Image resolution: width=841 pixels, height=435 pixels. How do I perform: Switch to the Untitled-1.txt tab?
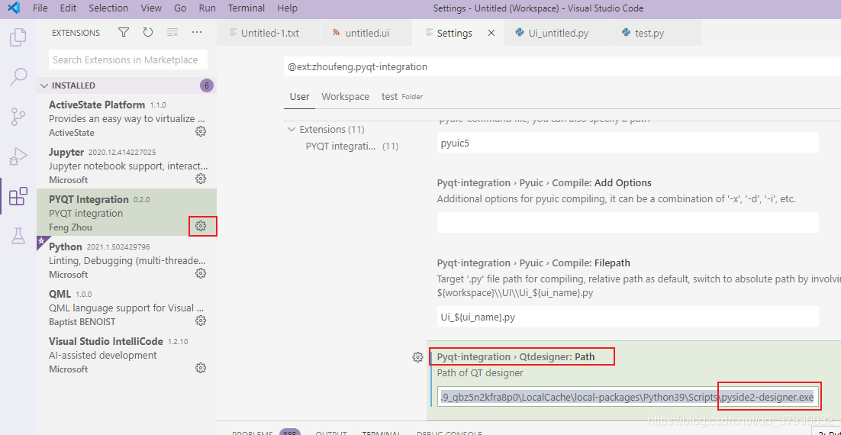tap(269, 34)
